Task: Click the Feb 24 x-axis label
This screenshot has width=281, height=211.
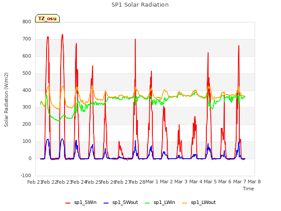Action: [79, 182]
